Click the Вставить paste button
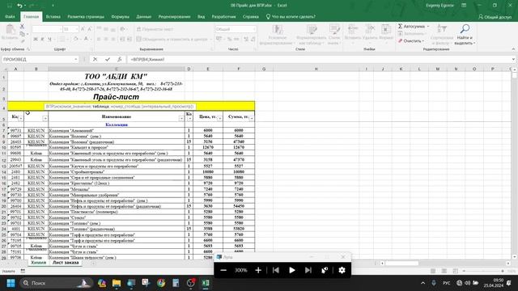This screenshot has height=291, width=518. [10, 33]
